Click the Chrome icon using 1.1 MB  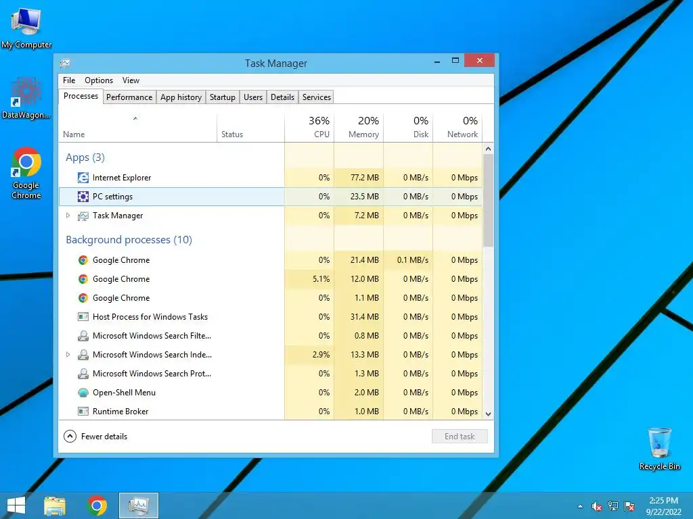point(83,298)
